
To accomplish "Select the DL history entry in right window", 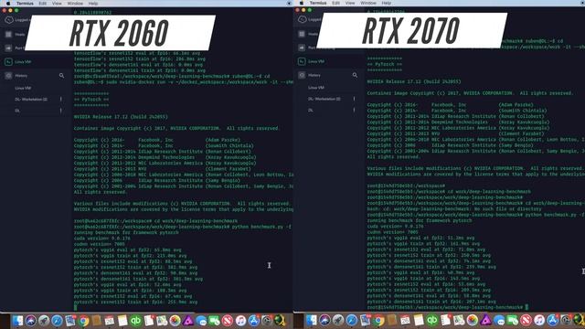I will 311,110.
